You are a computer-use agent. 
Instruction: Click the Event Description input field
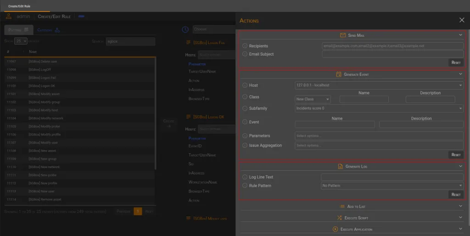[421, 124]
